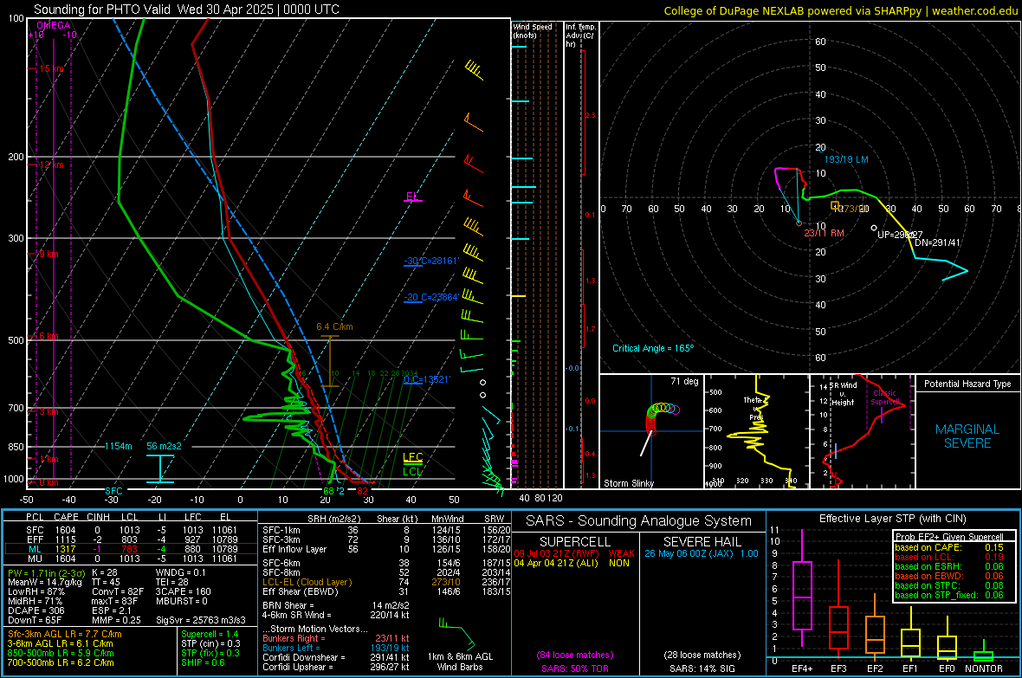This screenshot has width=1022, height=678.
Task: Click the '15 km' height marker
Action: pyautogui.click(x=51, y=68)
